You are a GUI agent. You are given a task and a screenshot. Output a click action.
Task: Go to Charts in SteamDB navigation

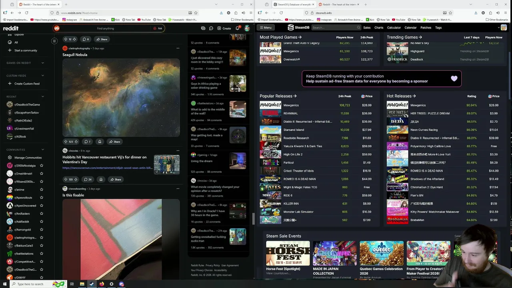379,28
